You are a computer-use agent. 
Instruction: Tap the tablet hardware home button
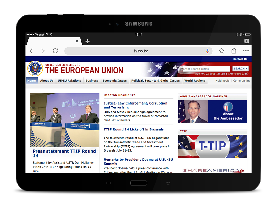(x=139, y=183)
